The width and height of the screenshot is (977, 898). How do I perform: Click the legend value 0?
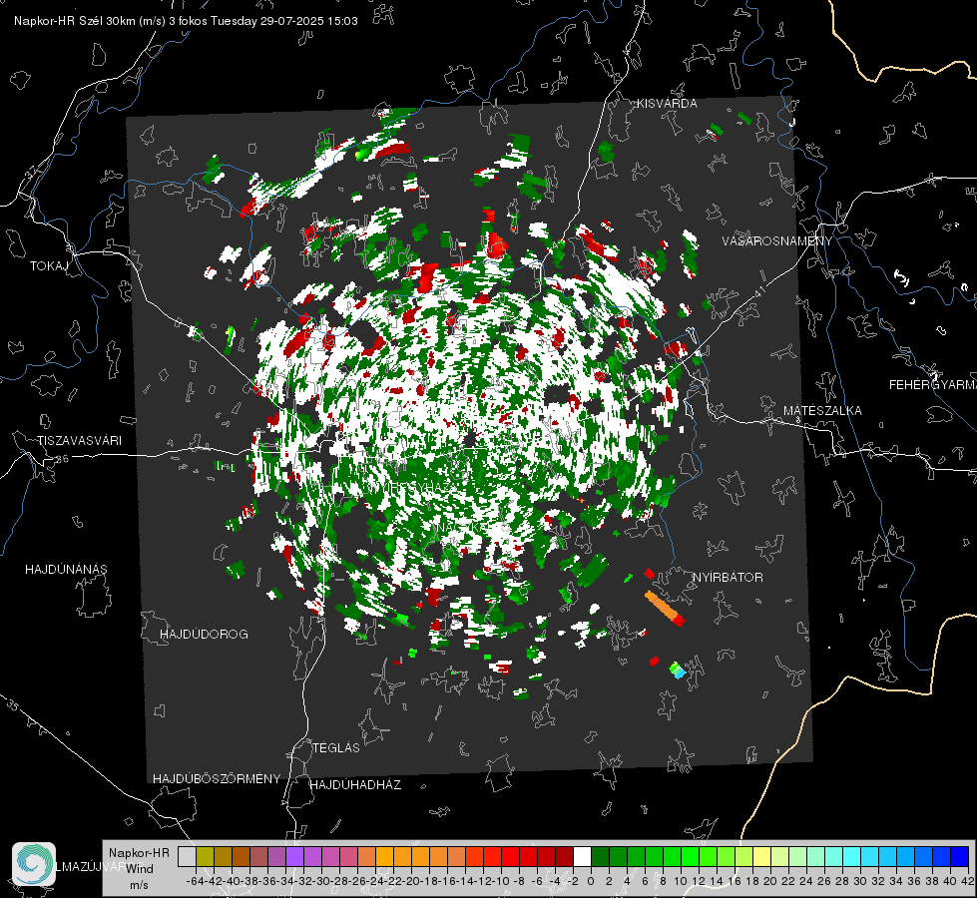591,882
